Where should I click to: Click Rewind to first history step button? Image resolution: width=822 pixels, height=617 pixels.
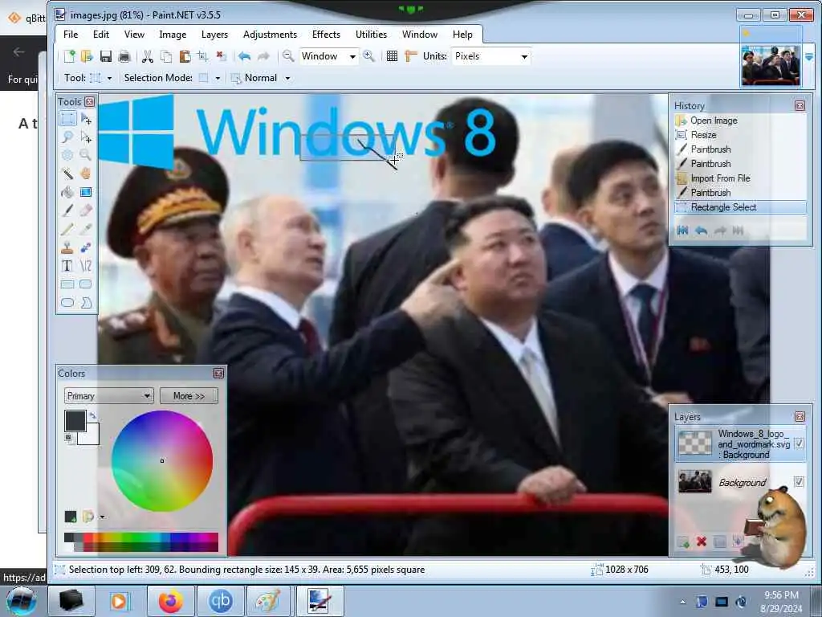(x=682, y=231)
